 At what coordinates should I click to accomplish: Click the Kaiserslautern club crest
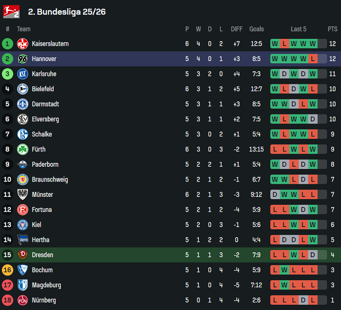(x=23, y=44)
